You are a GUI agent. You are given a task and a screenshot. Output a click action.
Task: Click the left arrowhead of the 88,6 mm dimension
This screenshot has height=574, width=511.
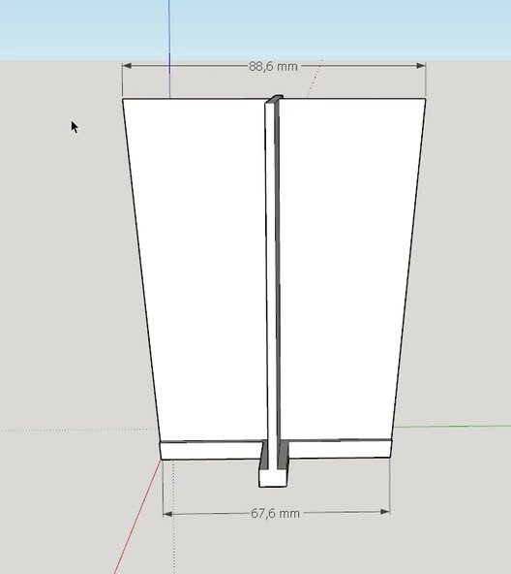(127, 66)
